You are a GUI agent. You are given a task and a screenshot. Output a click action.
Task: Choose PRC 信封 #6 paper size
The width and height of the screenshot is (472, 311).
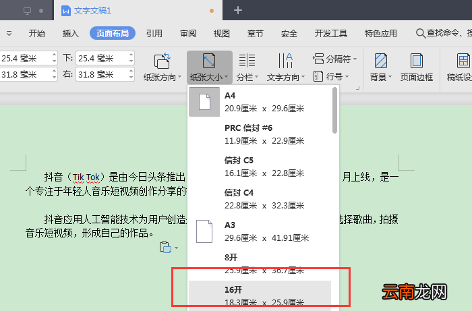[x=260, y=134]
